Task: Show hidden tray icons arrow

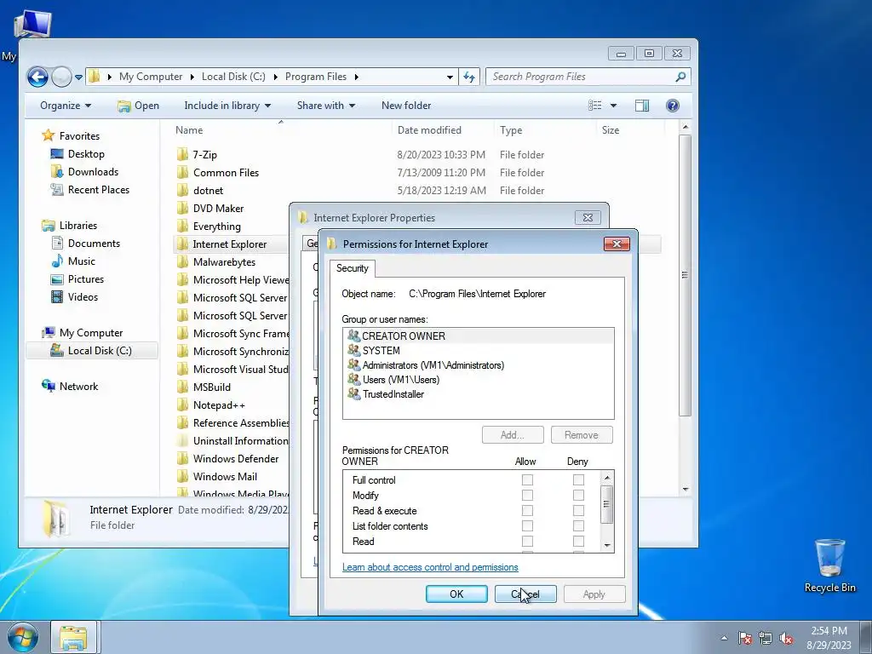Action: click(724, 638)
